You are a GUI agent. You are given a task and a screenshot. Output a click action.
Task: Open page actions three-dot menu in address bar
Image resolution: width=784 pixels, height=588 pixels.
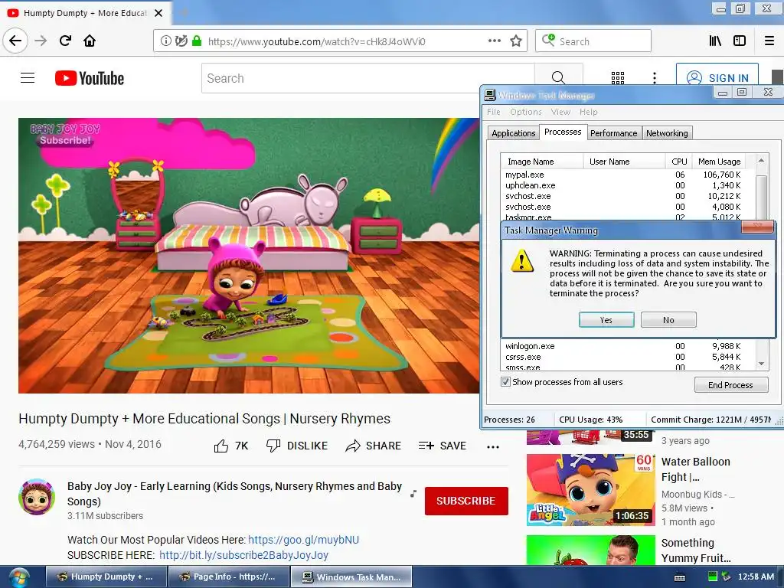(x=495, y=41)
